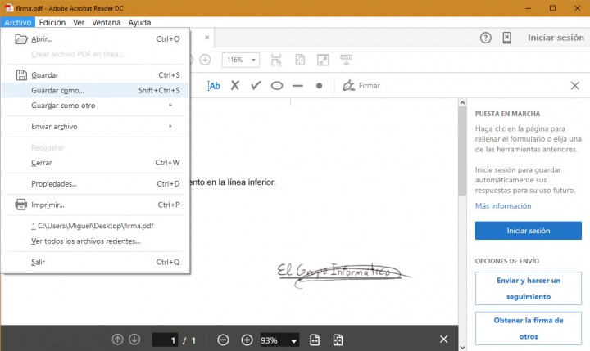
Task: Click the printer icon beside Imprimir
Action: coord(21,205)
